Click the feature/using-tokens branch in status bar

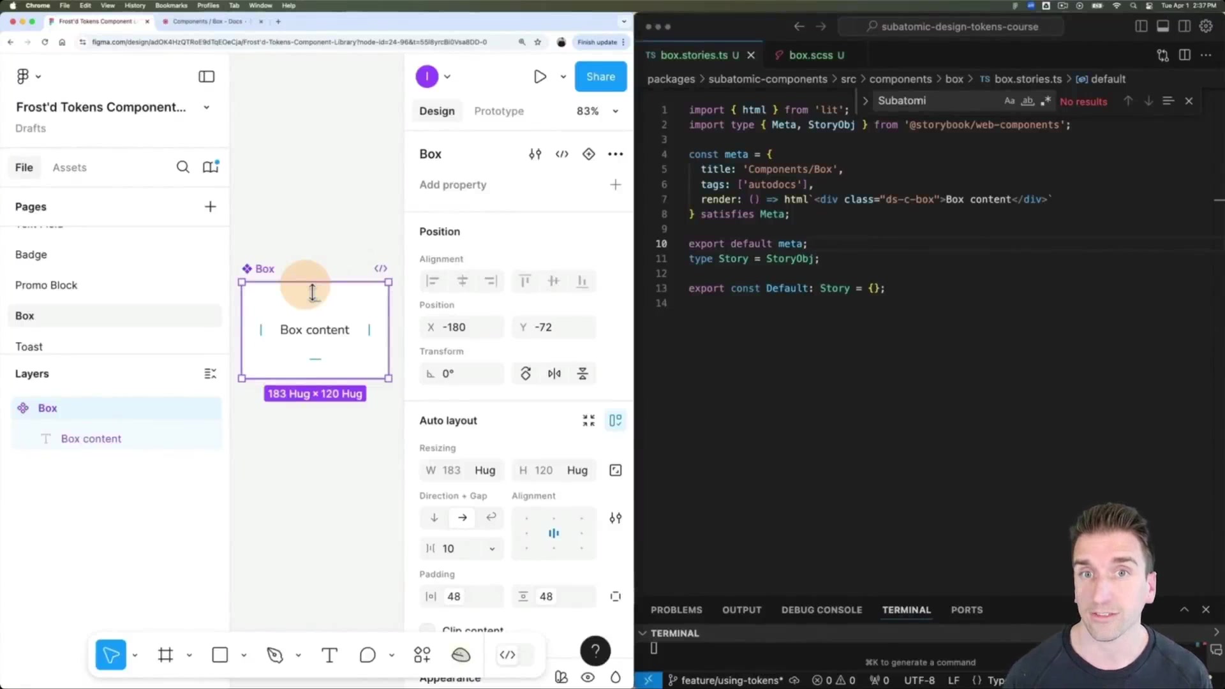725,681
